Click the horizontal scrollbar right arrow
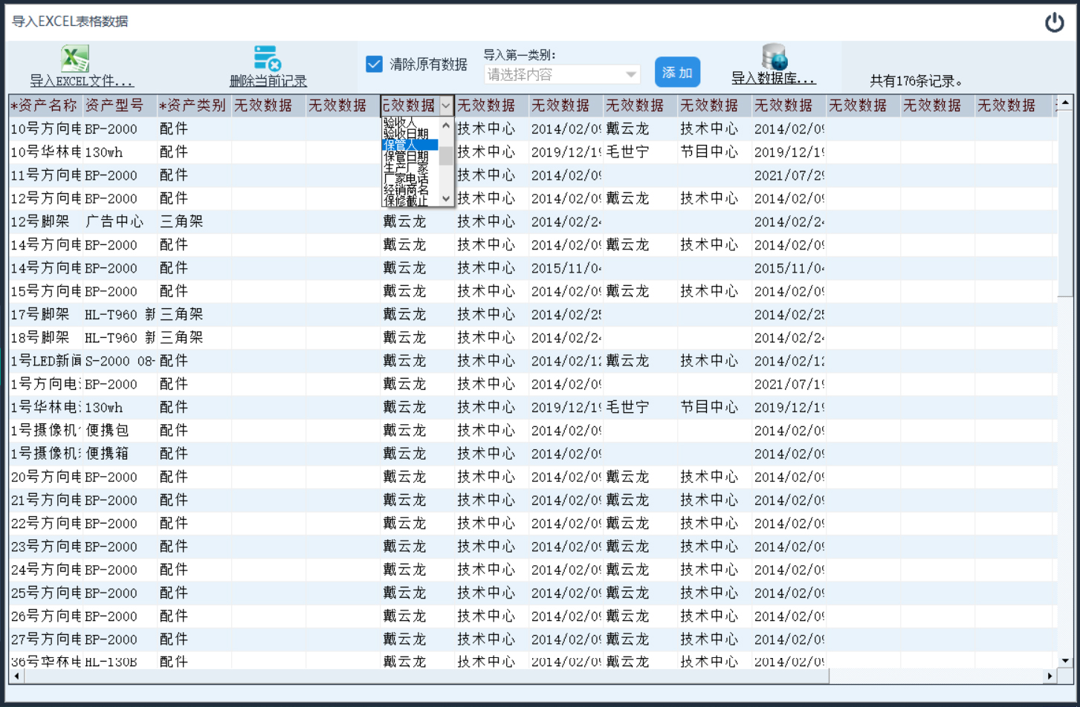Screen dimensions: 1080x707 1050,676
